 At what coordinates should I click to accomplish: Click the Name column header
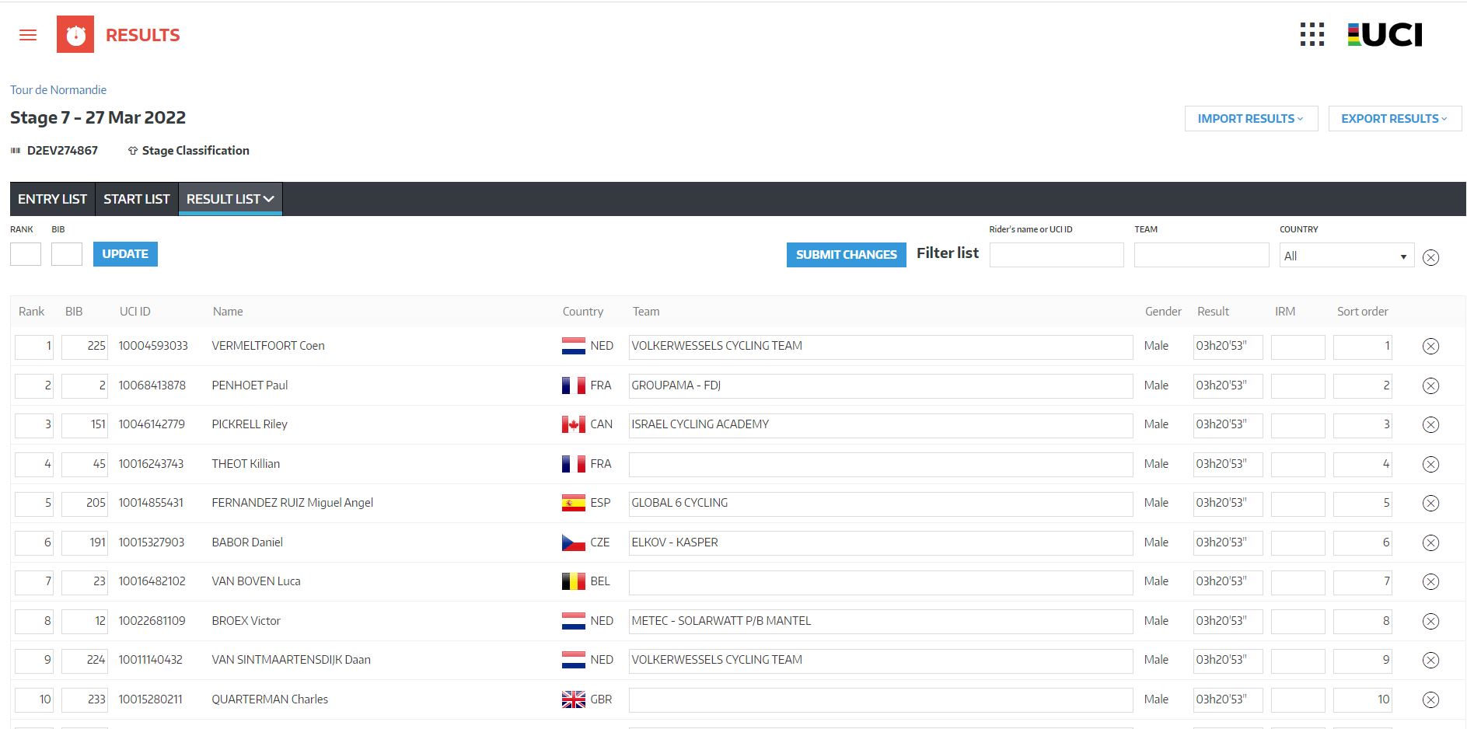(228, 312)
